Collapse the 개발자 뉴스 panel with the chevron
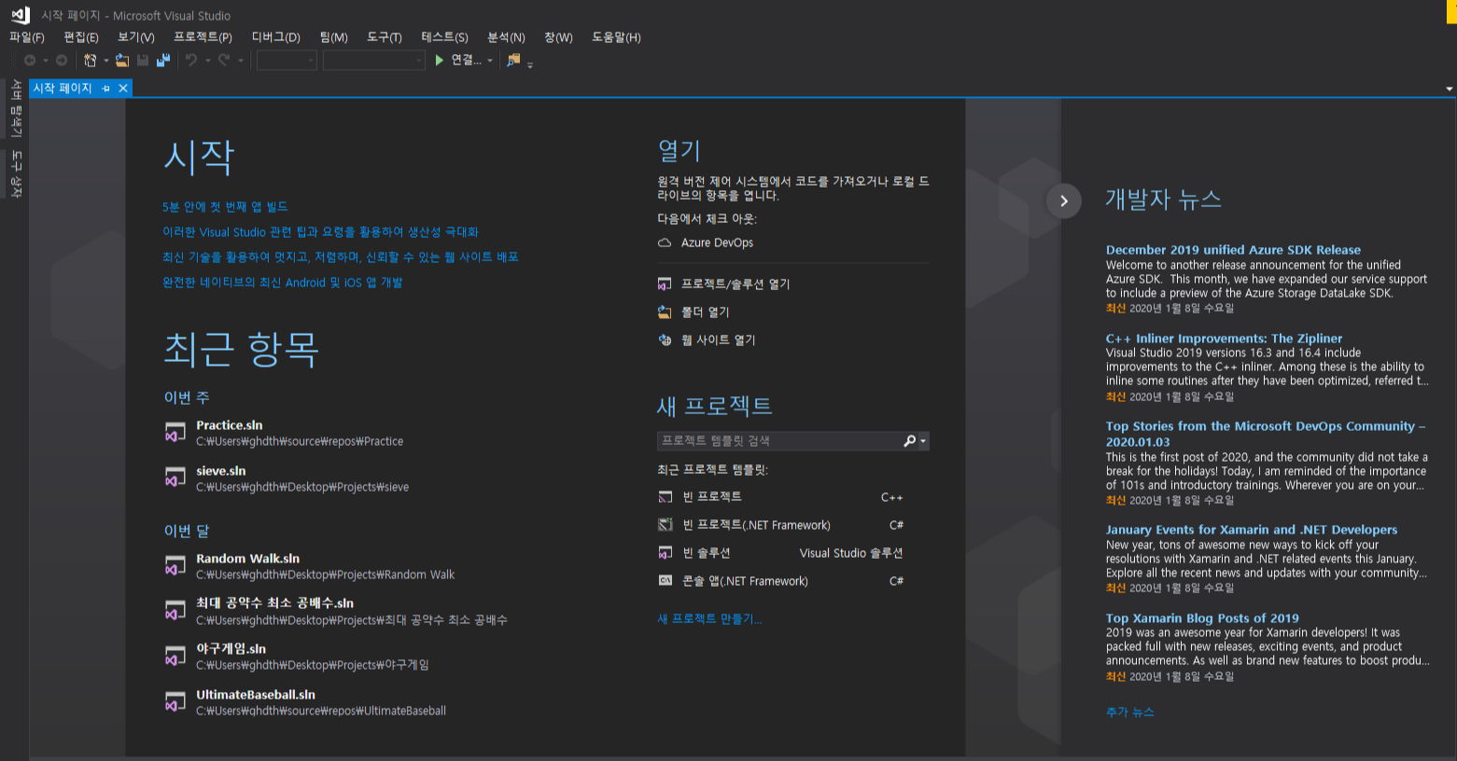The width and height of the screenshot is (1457, 761). pos(1064,201)
